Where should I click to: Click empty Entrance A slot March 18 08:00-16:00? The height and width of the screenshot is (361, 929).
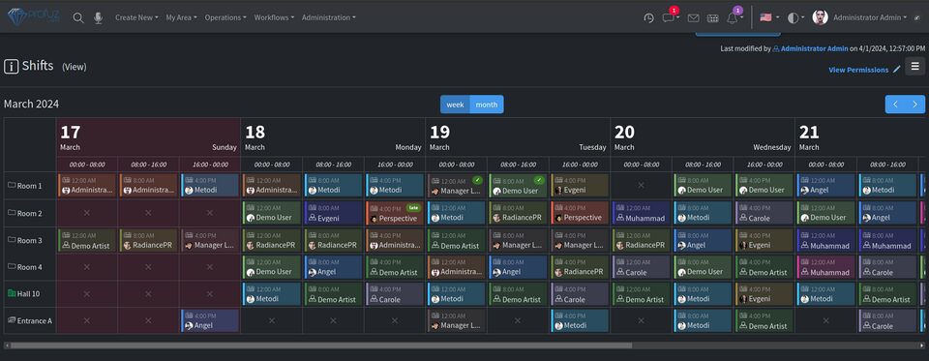[x=333, y=320]
